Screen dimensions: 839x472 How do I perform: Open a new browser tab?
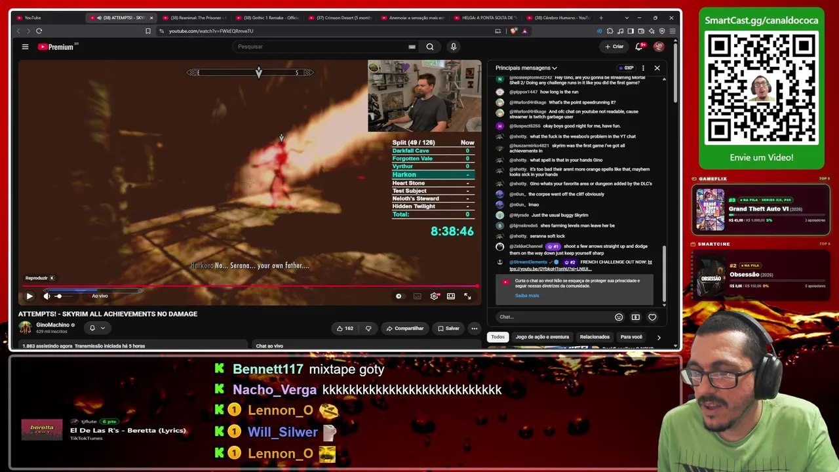pyautogui.click(x=601, y=18)
